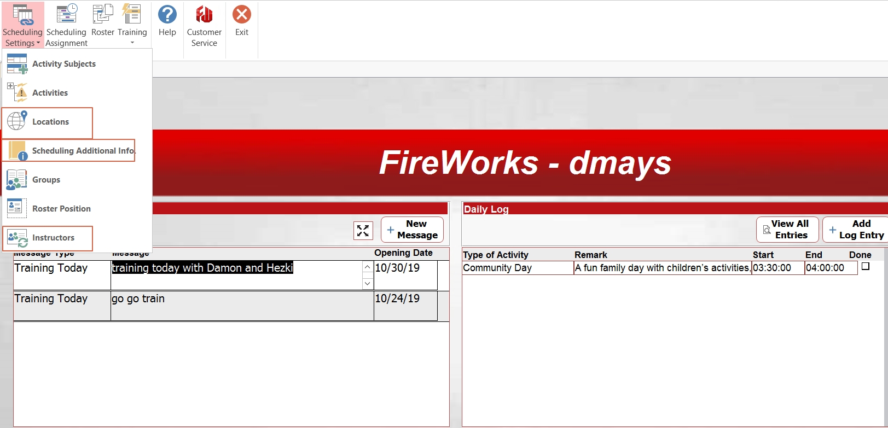
Task: Click the Groups people icon
Action: pos(17,180)
